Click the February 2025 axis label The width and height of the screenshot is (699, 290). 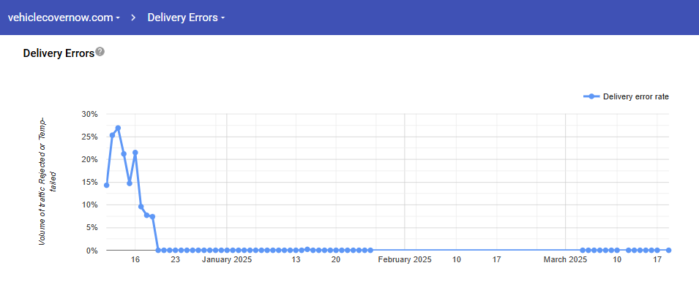click(x=405, y=260)
